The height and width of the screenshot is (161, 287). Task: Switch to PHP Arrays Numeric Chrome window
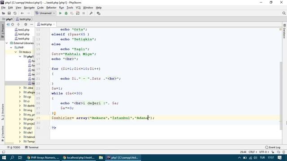point(43,158)
